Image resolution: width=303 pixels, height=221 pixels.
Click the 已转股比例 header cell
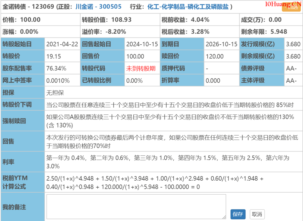click(102, 80)
